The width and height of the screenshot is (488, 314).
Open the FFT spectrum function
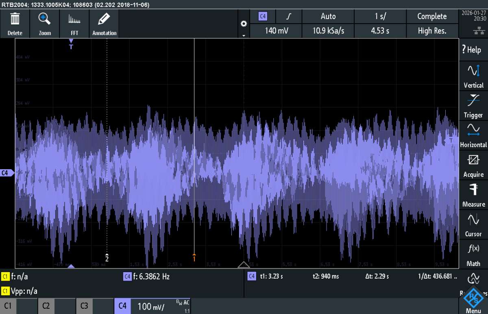(74, 24)
